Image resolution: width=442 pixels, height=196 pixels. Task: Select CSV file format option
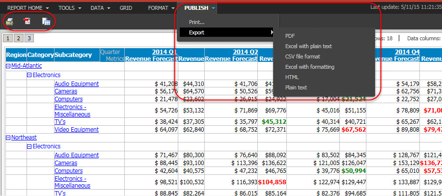303,56
